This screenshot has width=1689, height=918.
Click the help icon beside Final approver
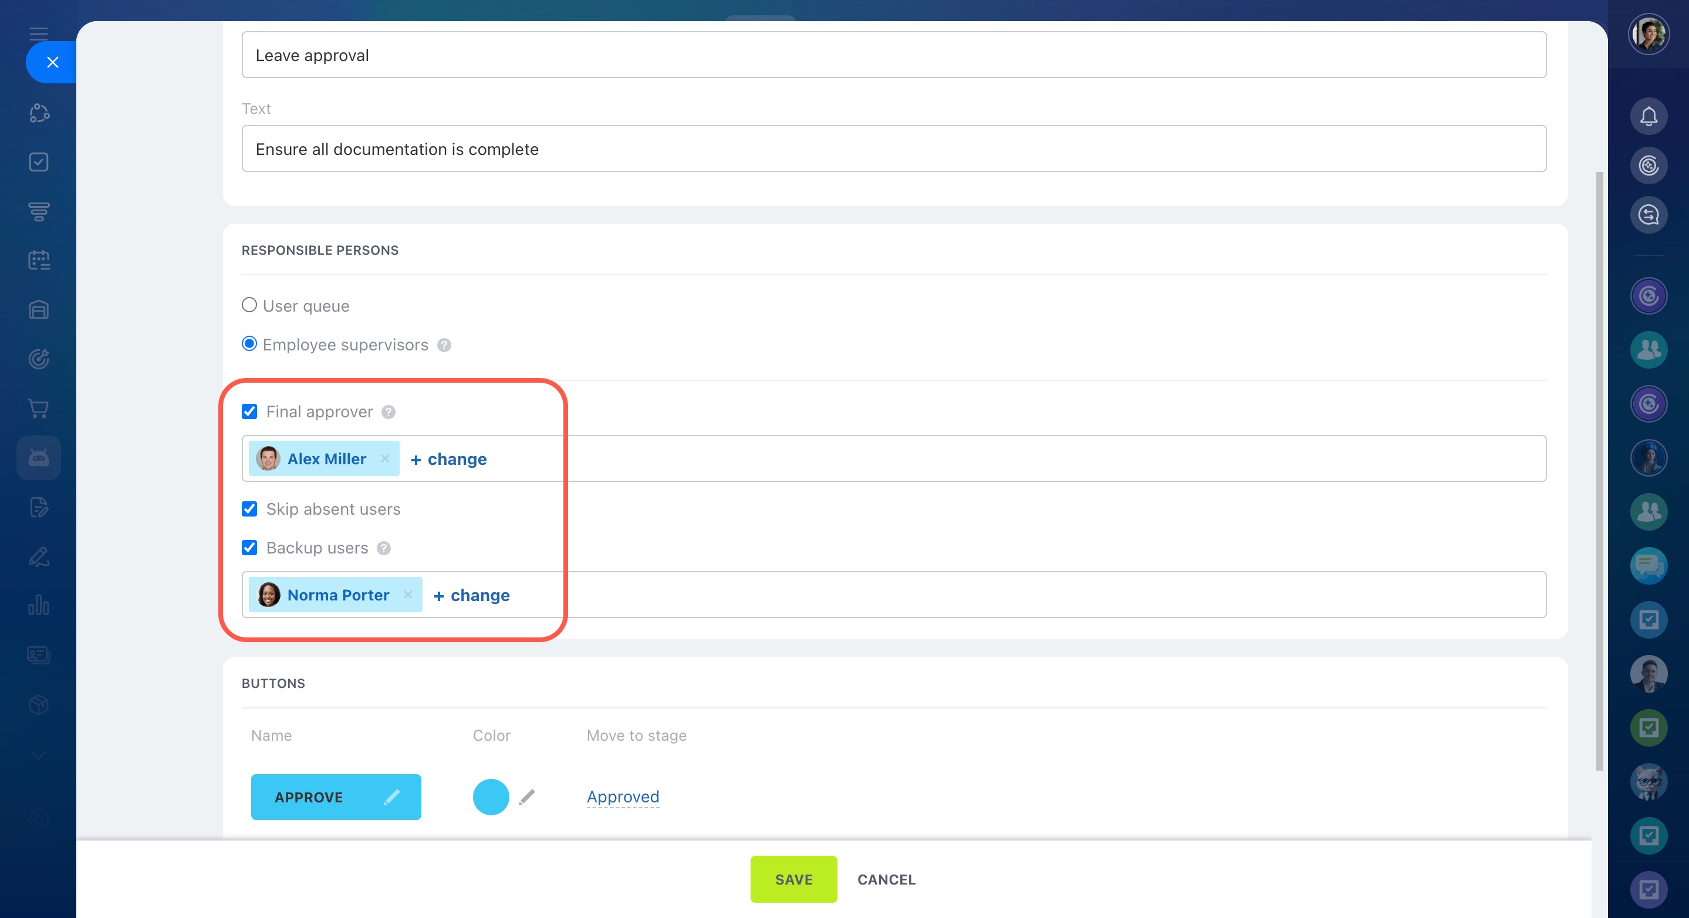coord(388,412)
